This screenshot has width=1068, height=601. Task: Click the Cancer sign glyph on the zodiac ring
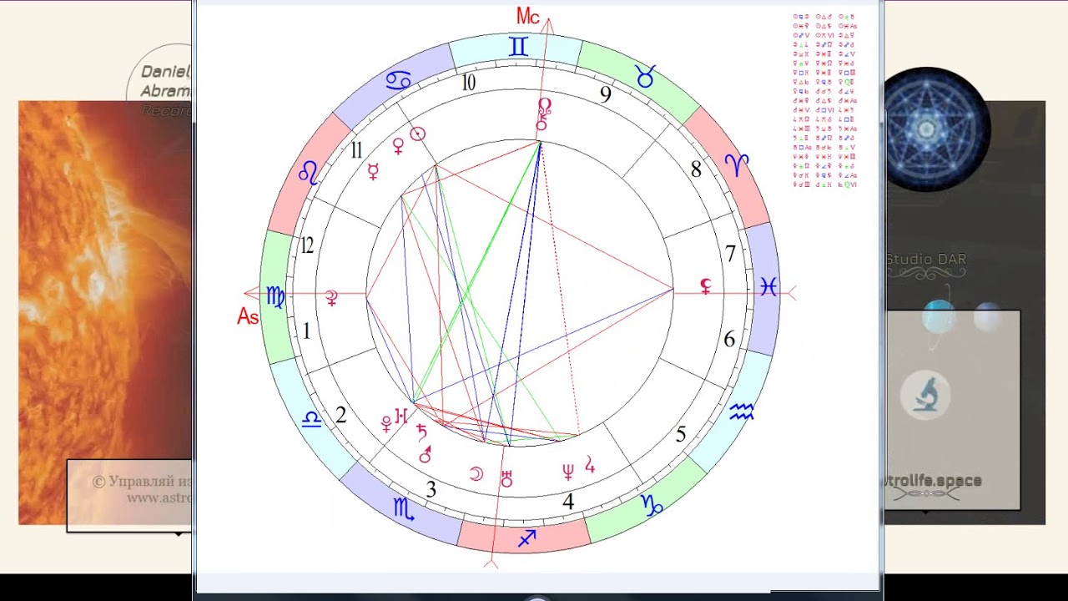pyautogui.click(x=398, y=81)
